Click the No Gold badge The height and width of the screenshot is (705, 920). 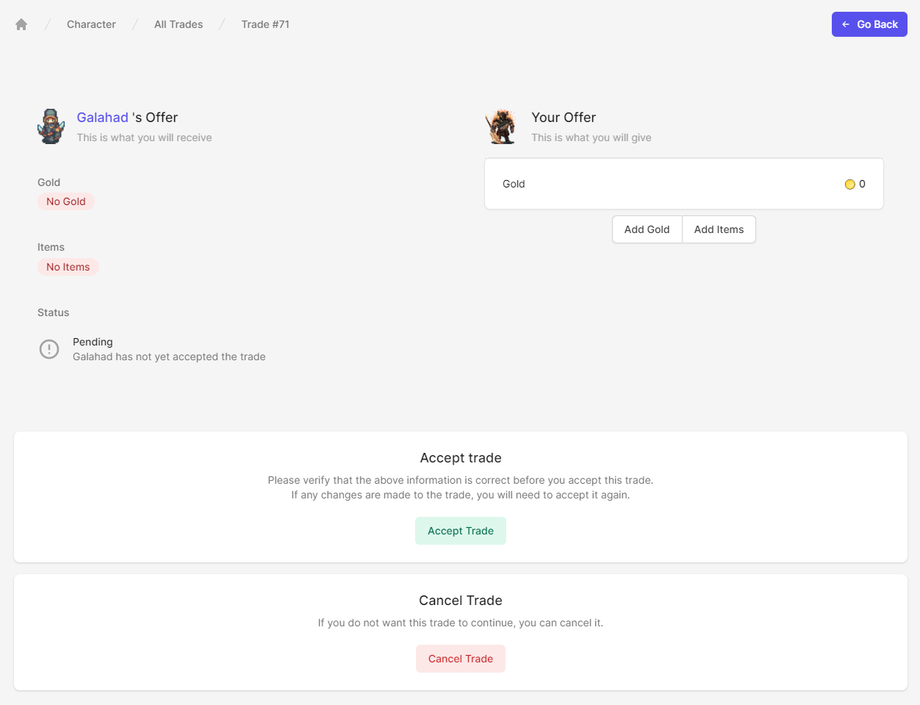pyautogui.click(x=66, y=201)
